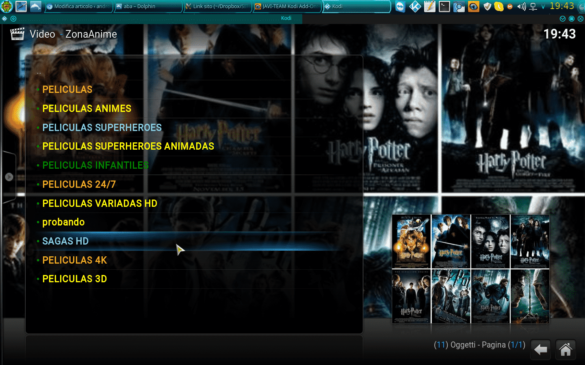Viewport: 585px width, 365px height.
Task: Click the Kodi back arrow button
Action: tap(540, 350)
